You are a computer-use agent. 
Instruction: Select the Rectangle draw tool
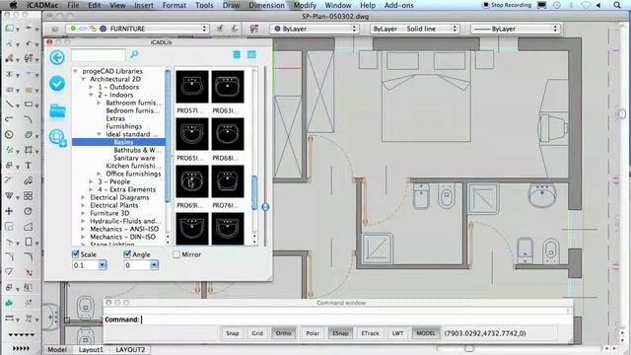coord(29,105)
